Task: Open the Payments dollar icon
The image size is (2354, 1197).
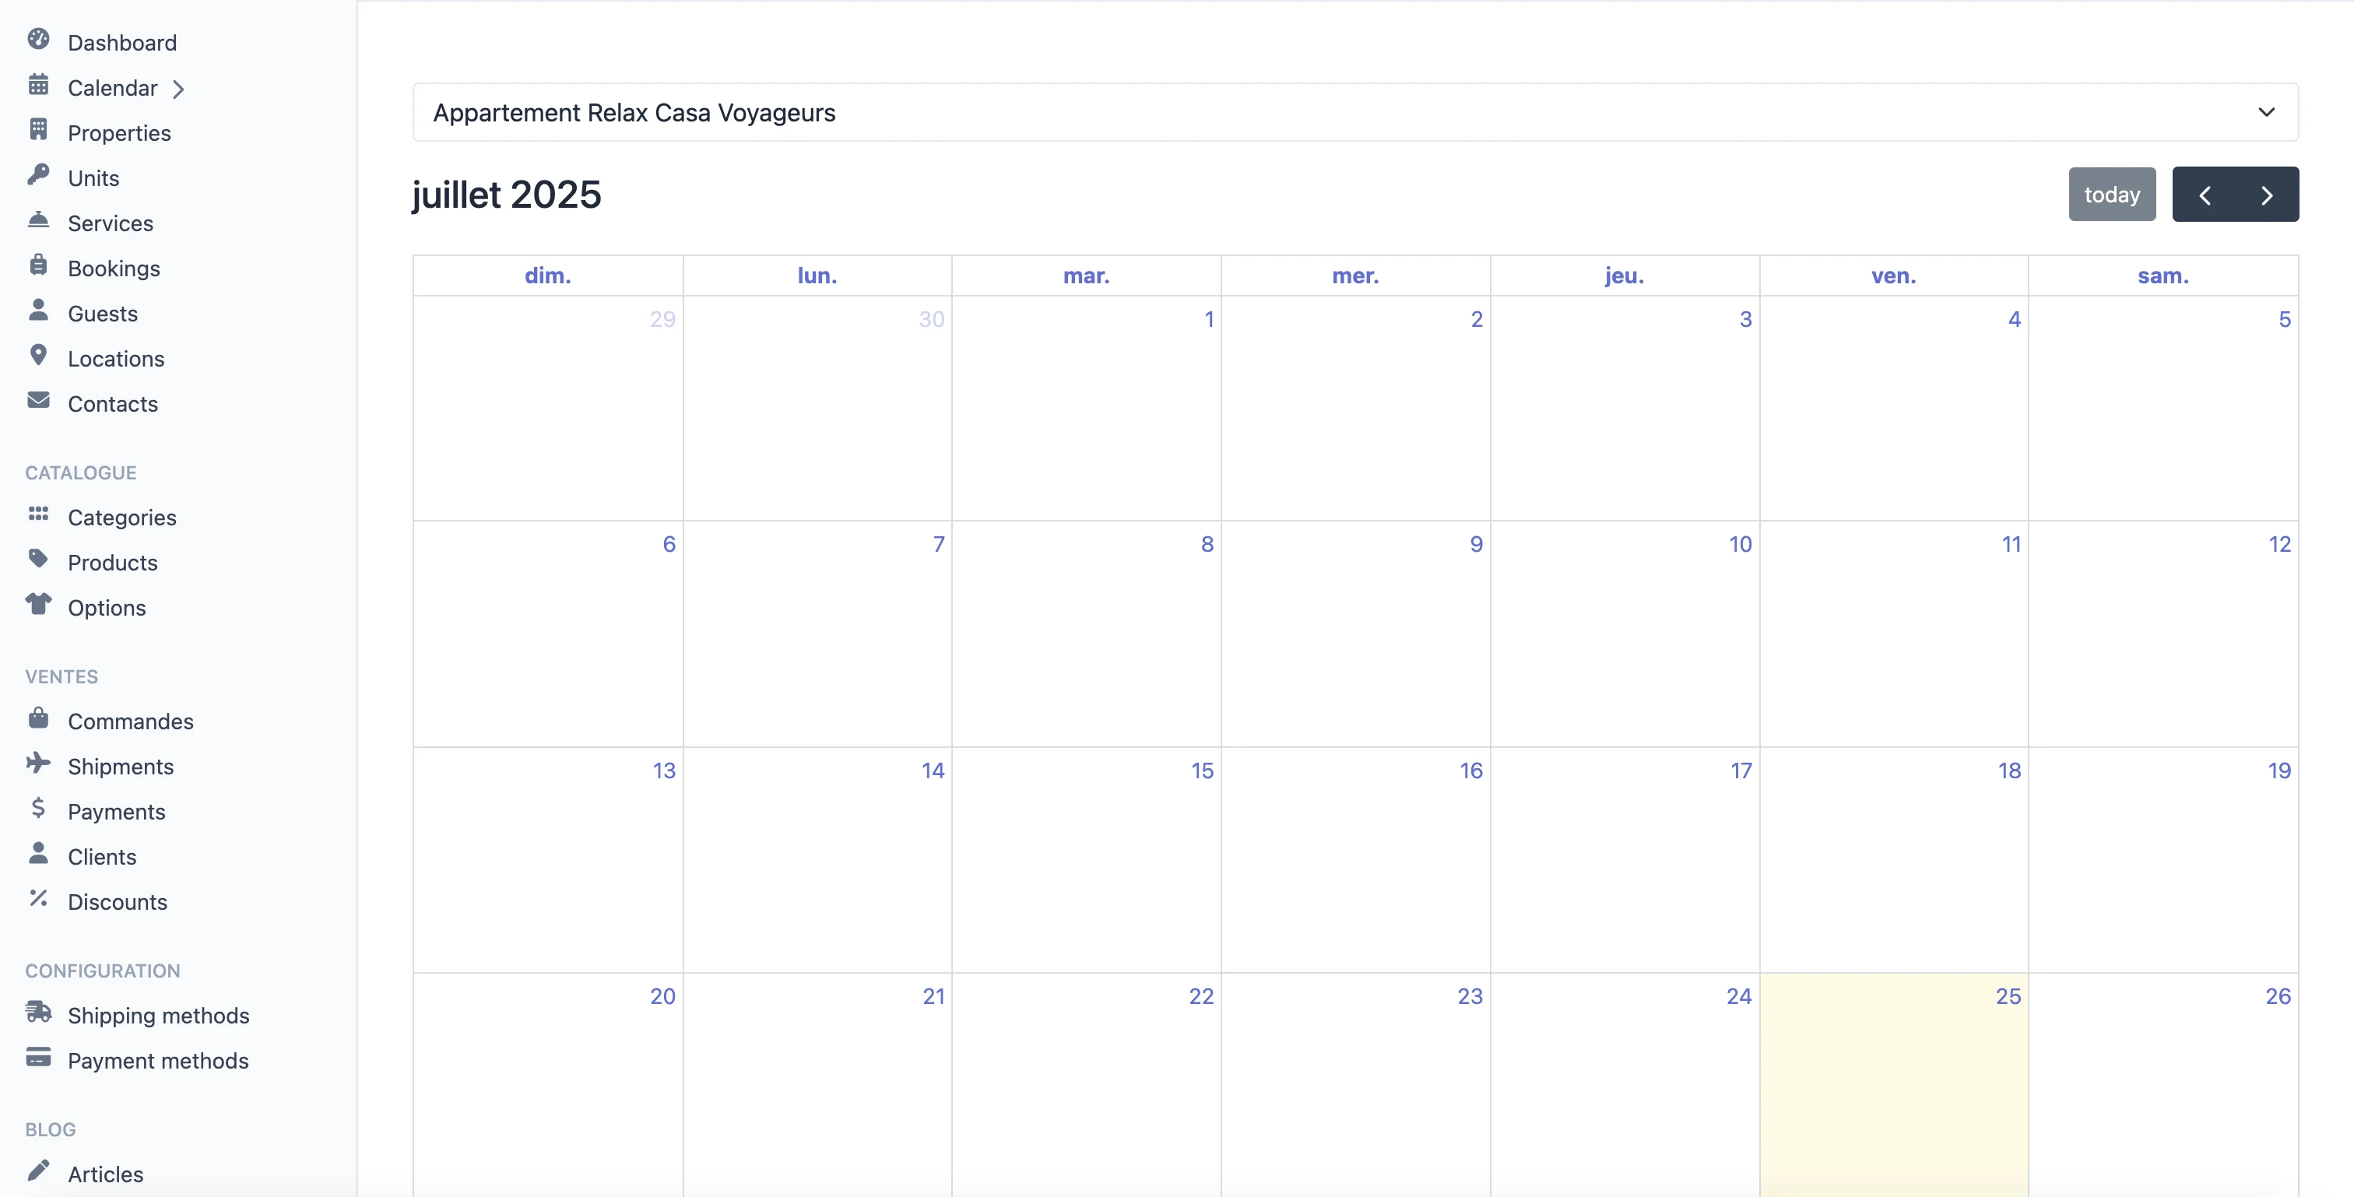Action: [40, 810]
